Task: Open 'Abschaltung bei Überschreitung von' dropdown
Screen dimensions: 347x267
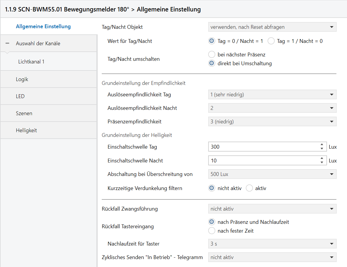Action: click(x=272, y=174)
